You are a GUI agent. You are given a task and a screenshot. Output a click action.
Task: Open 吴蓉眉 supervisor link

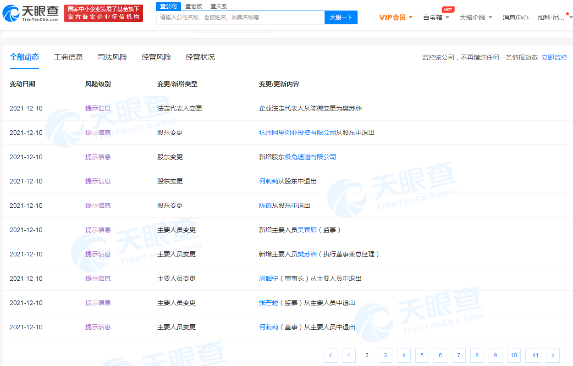pos(307,230)
